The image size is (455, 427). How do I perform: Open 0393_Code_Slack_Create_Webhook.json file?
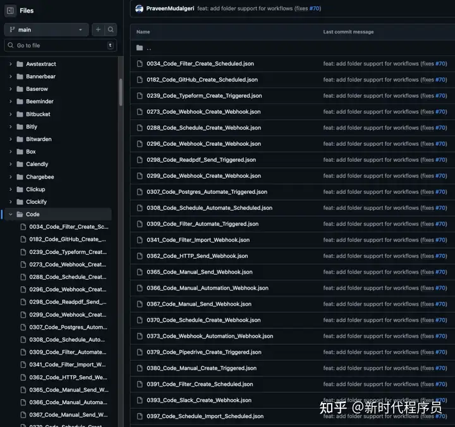pyautogui.click(x=199, y=400)
